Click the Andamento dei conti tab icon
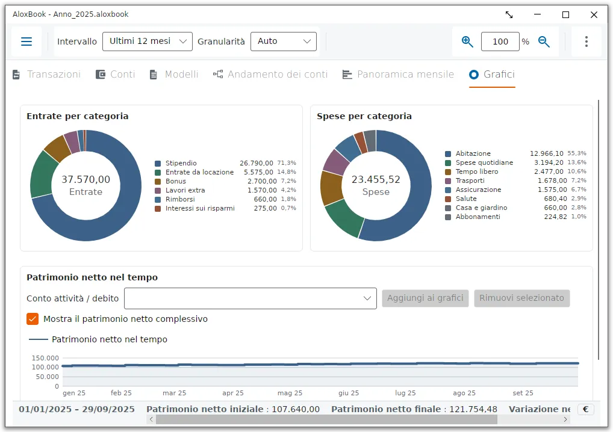Viewport: 613px width, 432px height. [218, 74]
